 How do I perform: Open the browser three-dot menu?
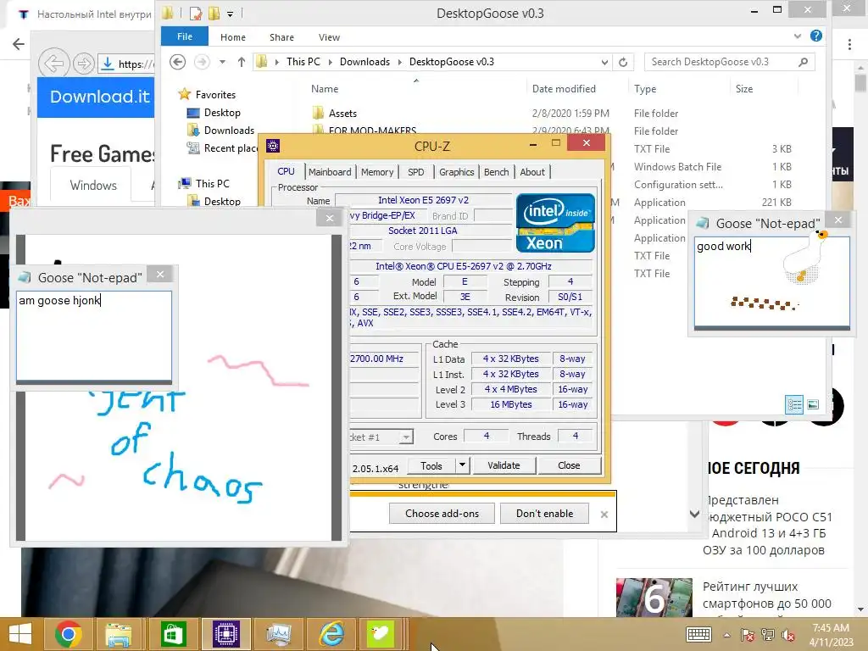849,44
